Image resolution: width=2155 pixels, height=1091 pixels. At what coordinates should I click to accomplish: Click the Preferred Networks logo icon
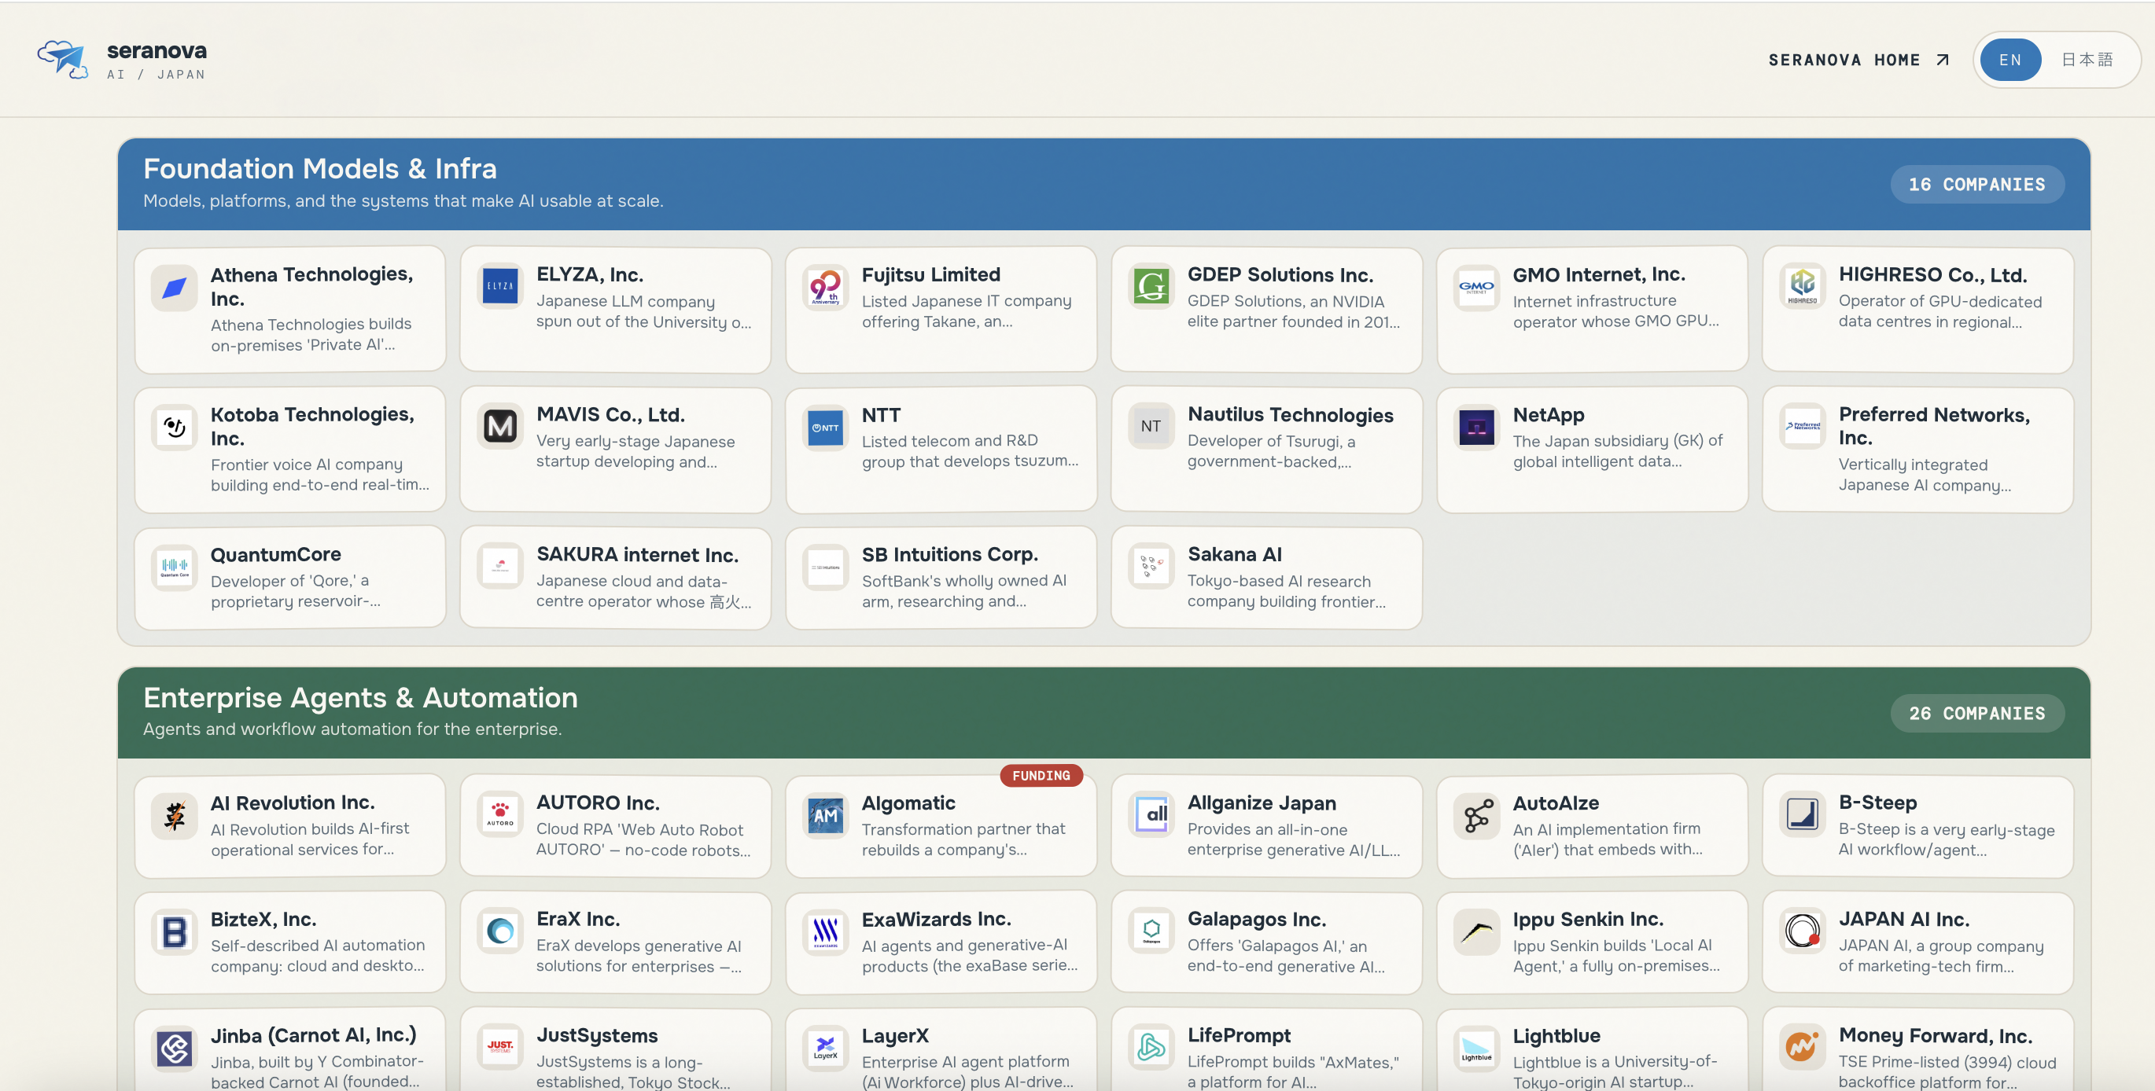[x=1803, y=428]
